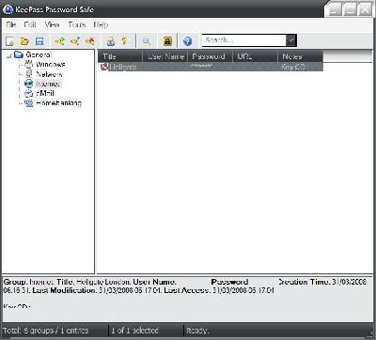Sort by the Title column header
This screenshot has height=340, width=376.
point(120,56)
